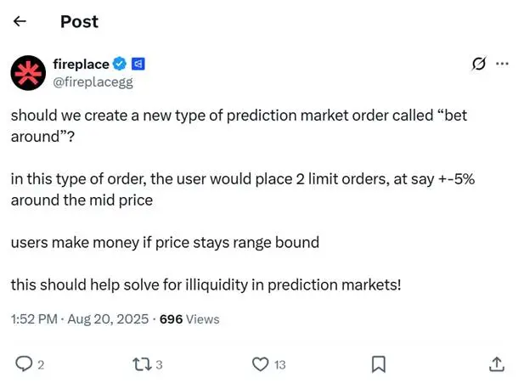Screen dimensions: 524x383
Task: Click the "users make money" line
Action: 165,242
